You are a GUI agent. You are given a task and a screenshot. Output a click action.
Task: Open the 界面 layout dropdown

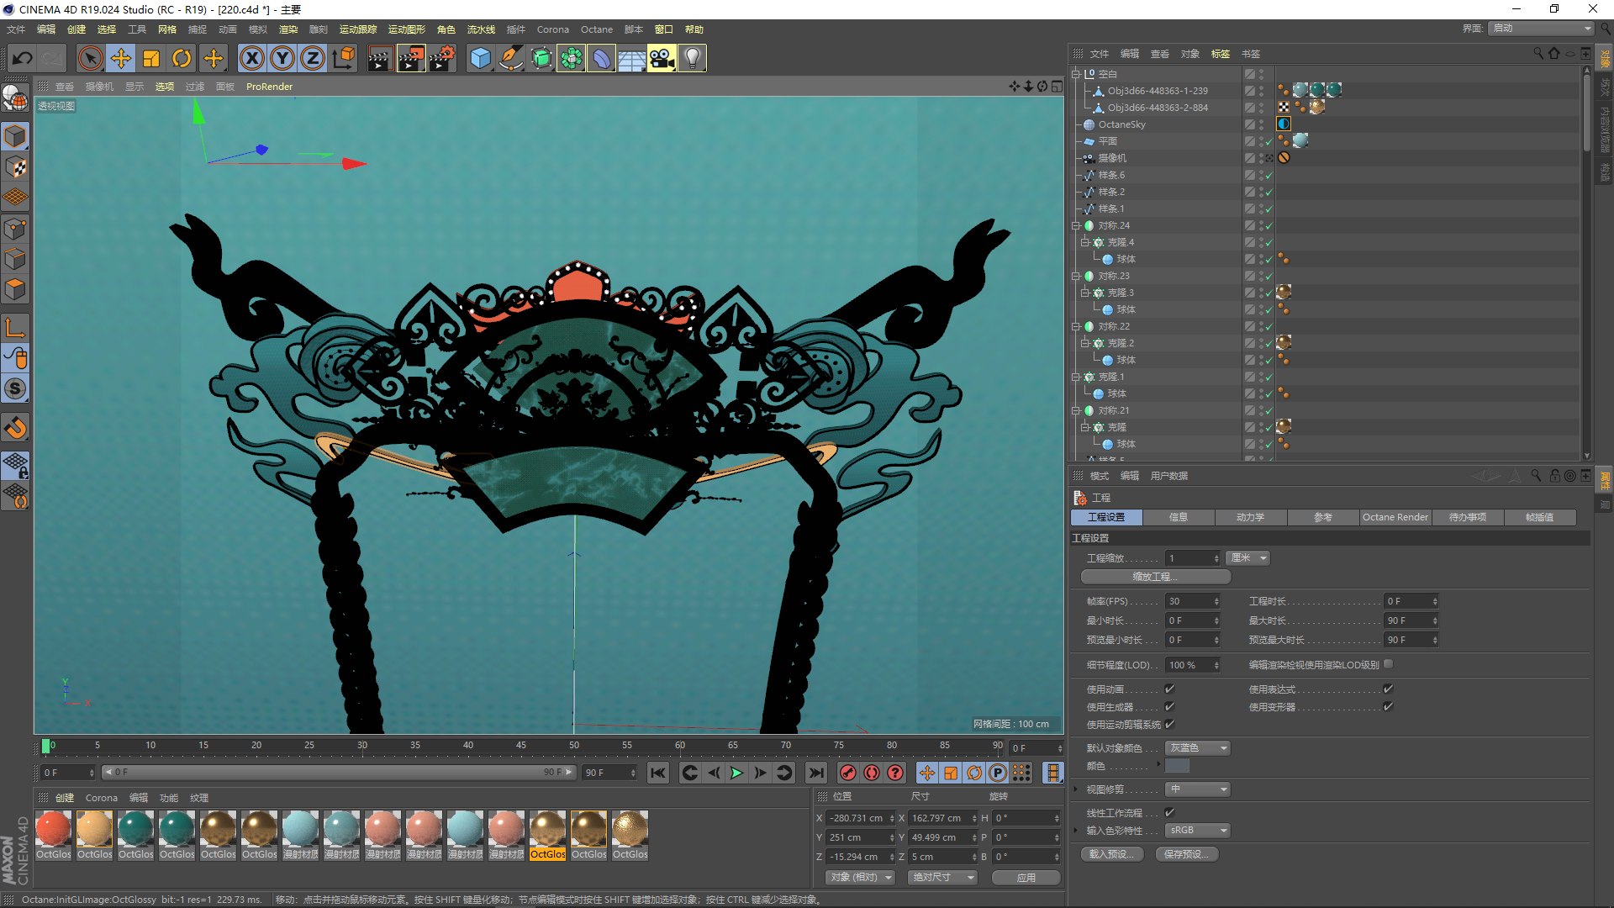click(x=1541, y=28)
